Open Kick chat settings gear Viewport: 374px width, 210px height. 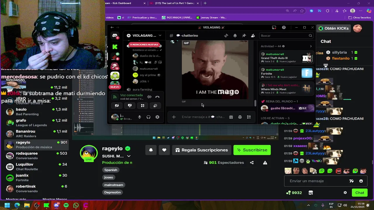345,193
